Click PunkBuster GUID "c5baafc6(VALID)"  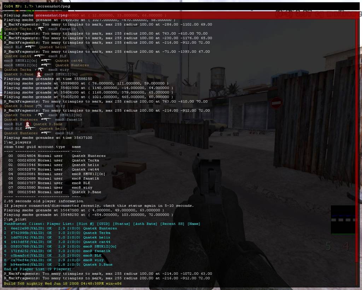click(x=27, y=256)
